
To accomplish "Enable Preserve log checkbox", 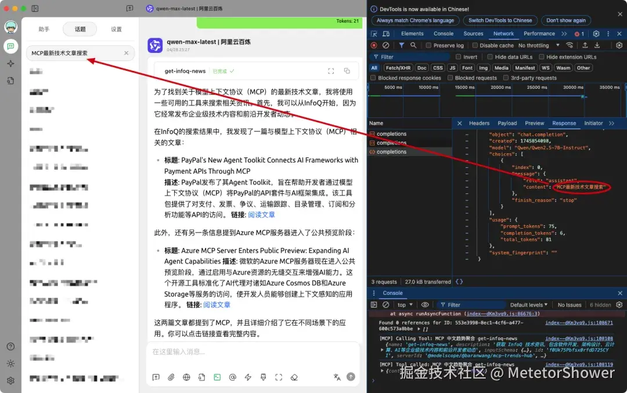I will pos(428,46).
